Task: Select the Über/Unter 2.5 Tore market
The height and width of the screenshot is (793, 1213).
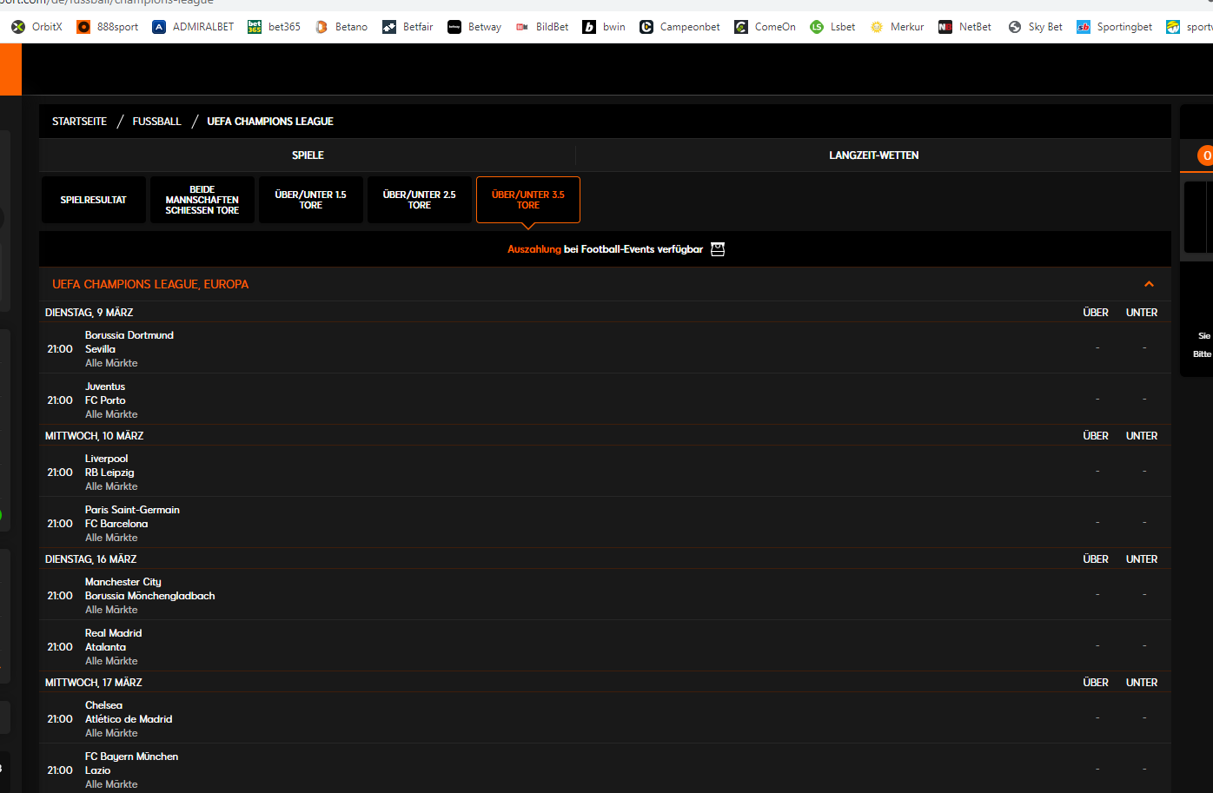Action: tap(420, 200)
